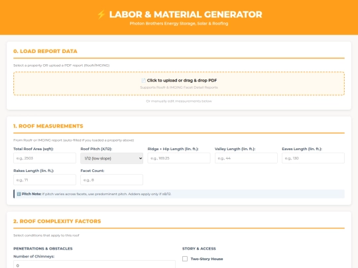Click the Labor & Material Generator title
This screenshot has height=268, width=358.
186,15
